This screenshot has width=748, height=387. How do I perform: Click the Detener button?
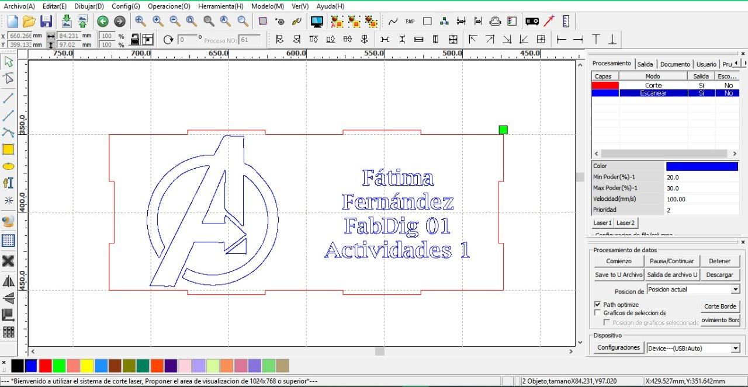(x=719, y=261)
